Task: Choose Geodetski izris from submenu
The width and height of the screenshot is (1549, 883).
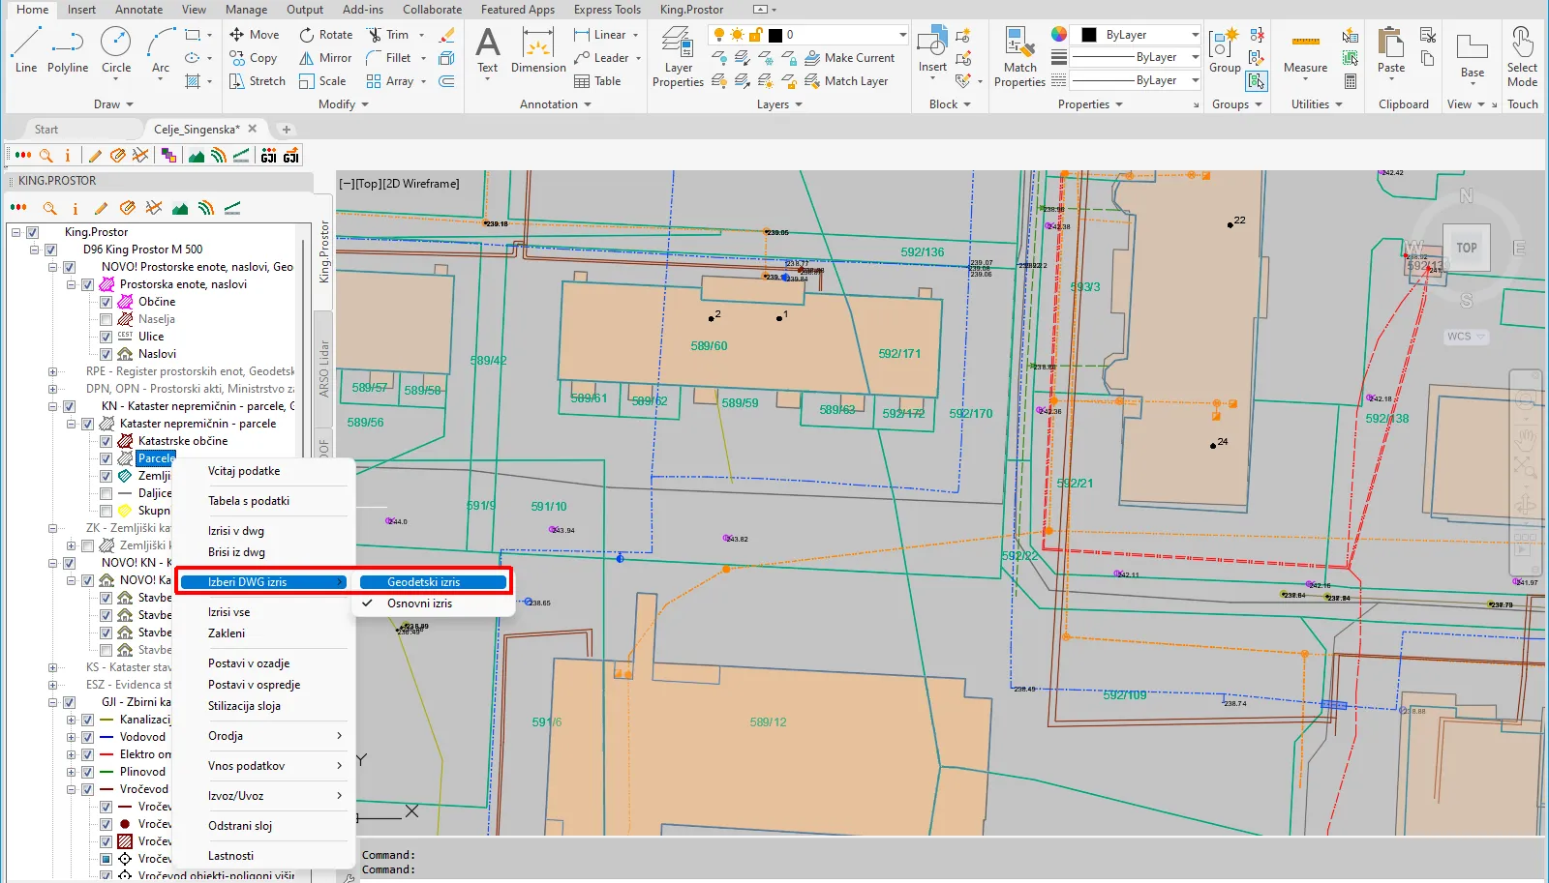Action: point(432,582)
